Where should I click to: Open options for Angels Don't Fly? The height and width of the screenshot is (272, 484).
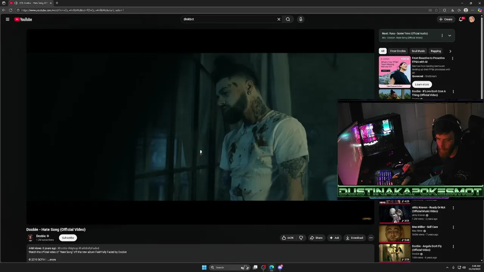[453, 247]
